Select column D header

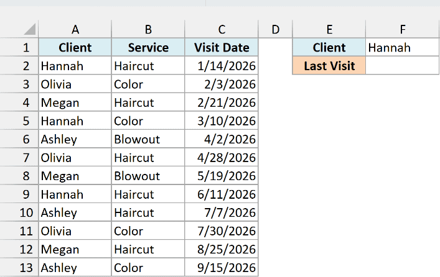(x=275, y=29)
